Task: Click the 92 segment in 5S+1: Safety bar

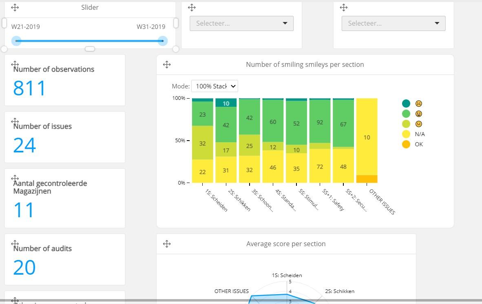Action: pyautogui.click(x=320, y=121)
